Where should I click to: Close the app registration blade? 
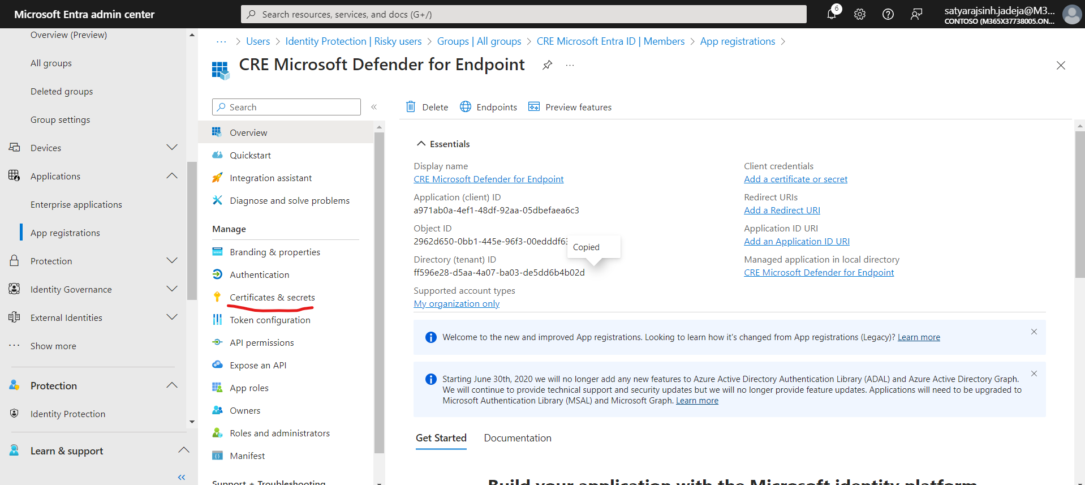(1061, 65)
